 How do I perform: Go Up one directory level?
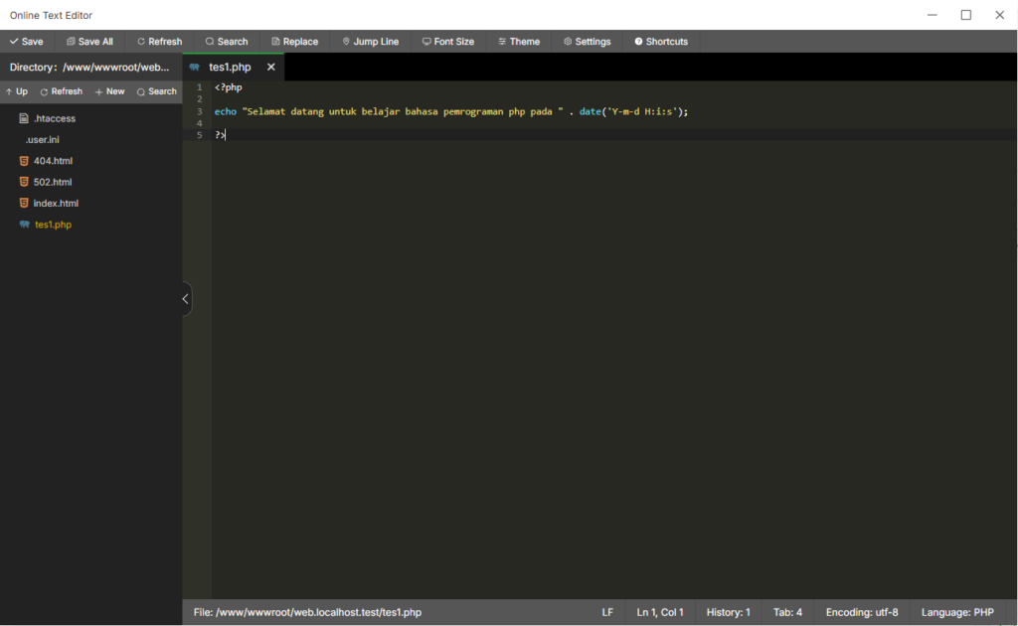coord(17,91)
